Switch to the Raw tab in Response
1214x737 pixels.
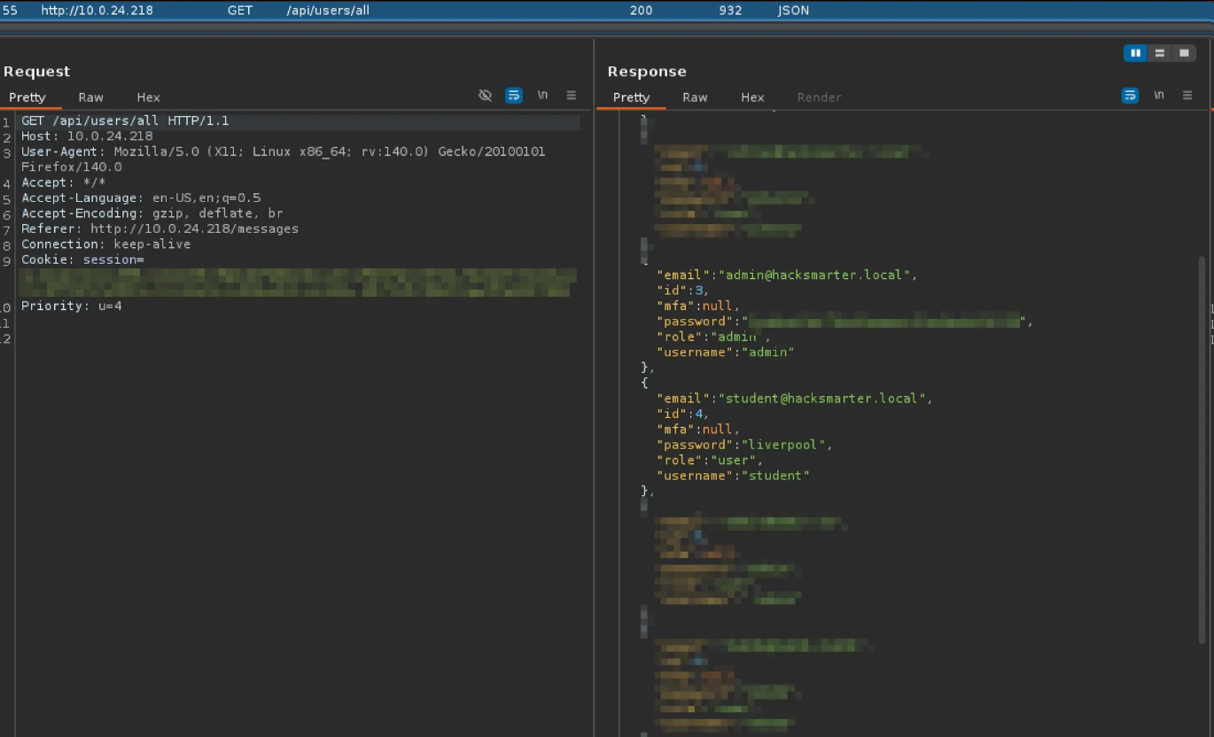tap(695, 97)
